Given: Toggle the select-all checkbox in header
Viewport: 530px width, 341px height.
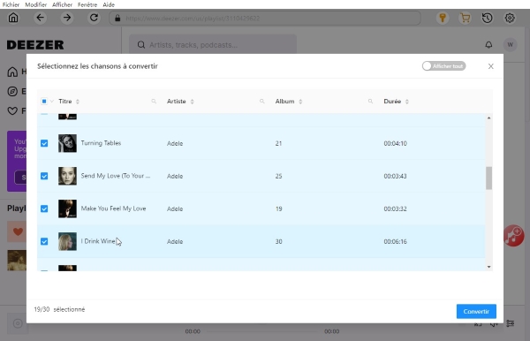Looking at the screenshot, I should (x=44, y=101).
